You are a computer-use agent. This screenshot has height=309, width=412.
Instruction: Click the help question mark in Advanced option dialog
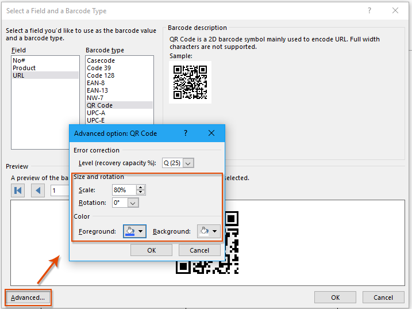[x=185, y=133]
